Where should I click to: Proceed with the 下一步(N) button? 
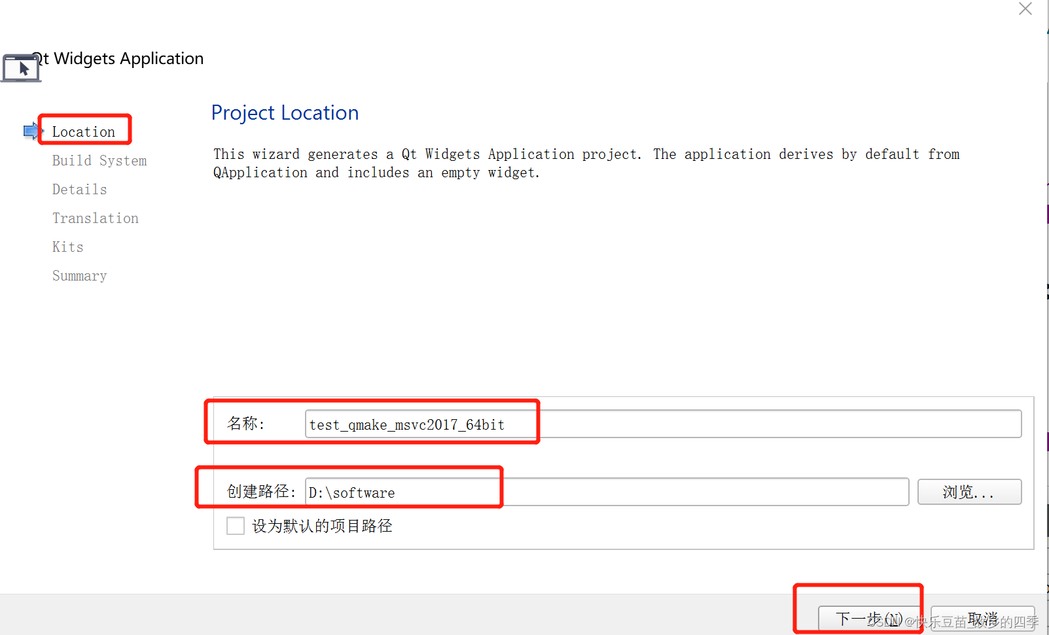click(x=870, y=618)
